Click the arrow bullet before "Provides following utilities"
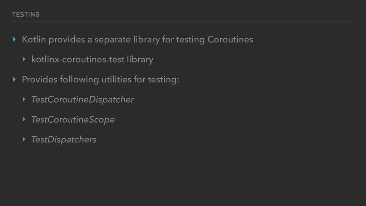Viewport: 366px width, 206px height. 14,79
